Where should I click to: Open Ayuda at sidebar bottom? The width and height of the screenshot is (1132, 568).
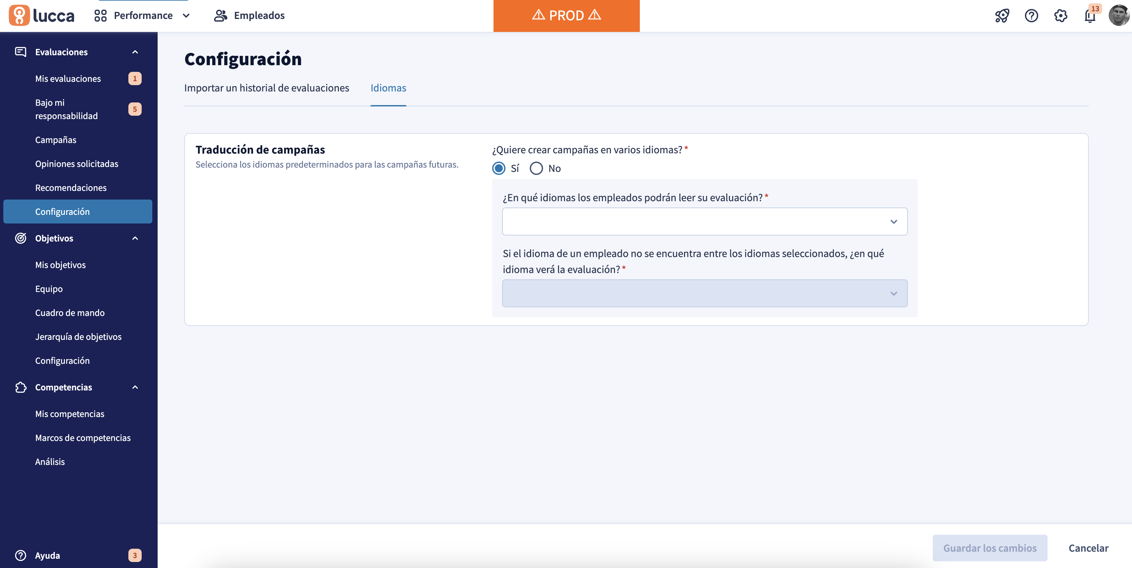pyautogui.click(x=78, y=555)
